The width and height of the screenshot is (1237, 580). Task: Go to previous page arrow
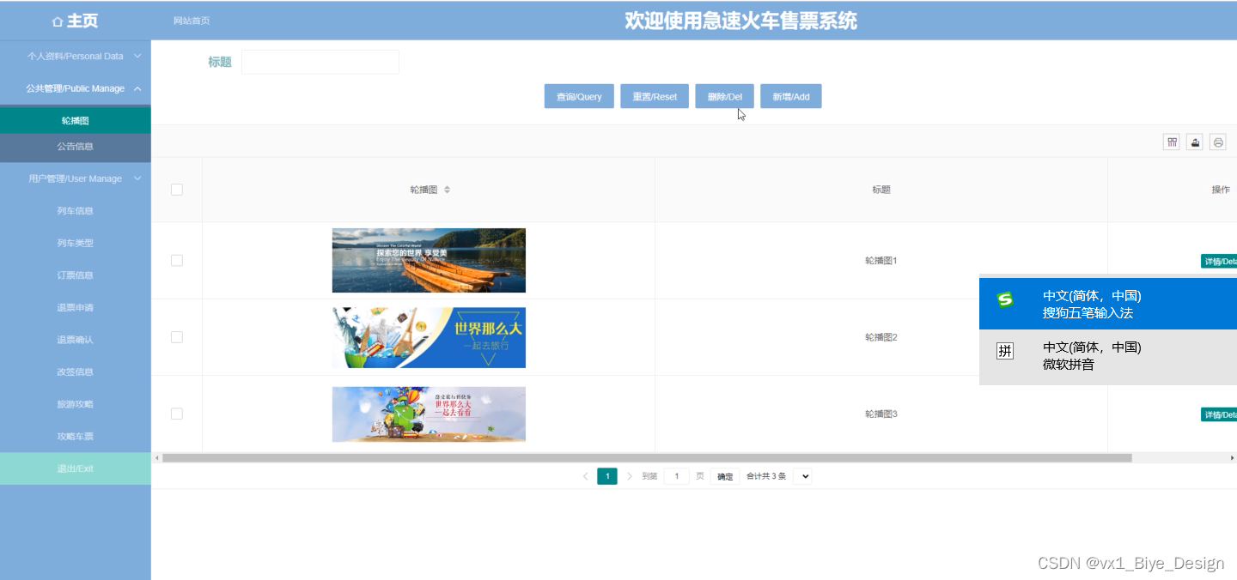click(586, 476)
